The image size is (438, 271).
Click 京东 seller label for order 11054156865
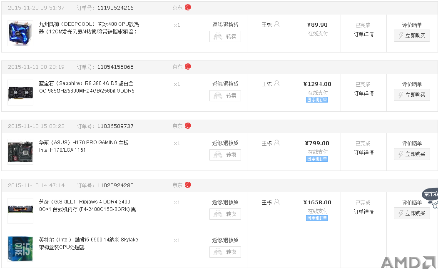tap(177, 67)
